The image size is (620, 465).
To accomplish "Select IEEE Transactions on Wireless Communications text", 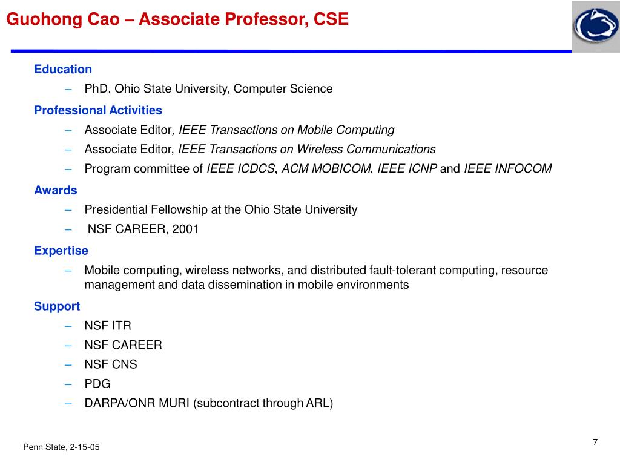I will click(x=307, y=149).
